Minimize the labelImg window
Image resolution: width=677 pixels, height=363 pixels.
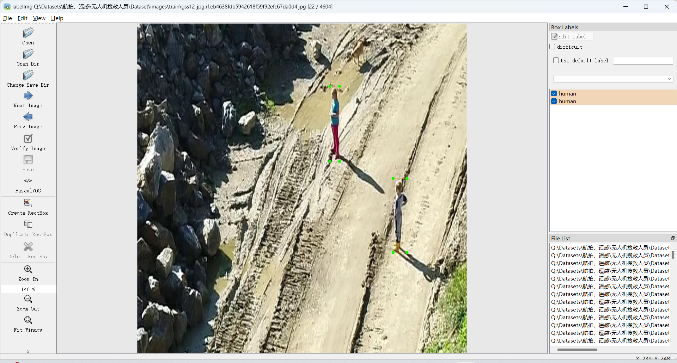coord(626,7)
